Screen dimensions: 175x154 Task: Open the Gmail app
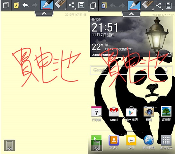pos(114,114)
